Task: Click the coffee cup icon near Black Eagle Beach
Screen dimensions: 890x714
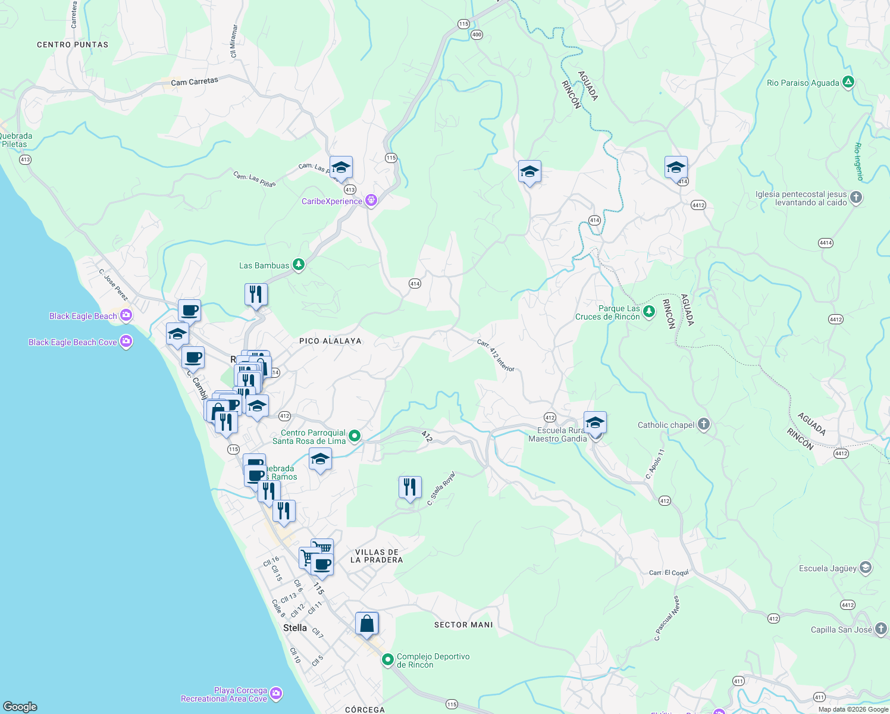Action: tap(190, 309)
